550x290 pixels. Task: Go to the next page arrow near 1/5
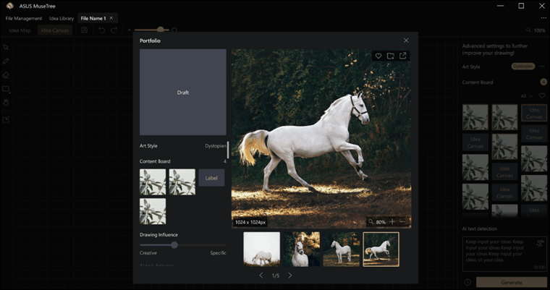click(290, 276)
